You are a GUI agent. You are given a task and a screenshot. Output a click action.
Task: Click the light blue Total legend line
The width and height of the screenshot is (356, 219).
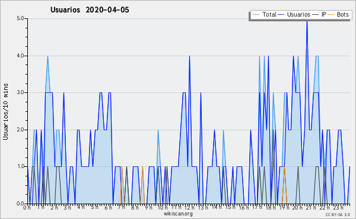pos(256,14)
